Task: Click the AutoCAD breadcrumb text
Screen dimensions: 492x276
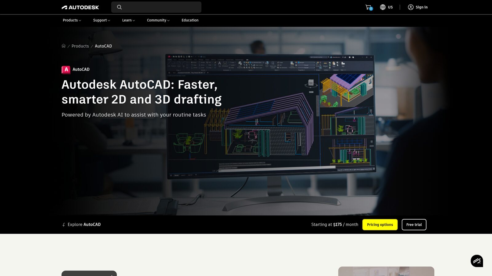Action: pos(103,46)
